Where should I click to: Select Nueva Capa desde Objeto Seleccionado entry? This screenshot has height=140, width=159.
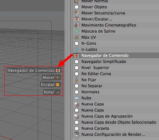(116, 122)
